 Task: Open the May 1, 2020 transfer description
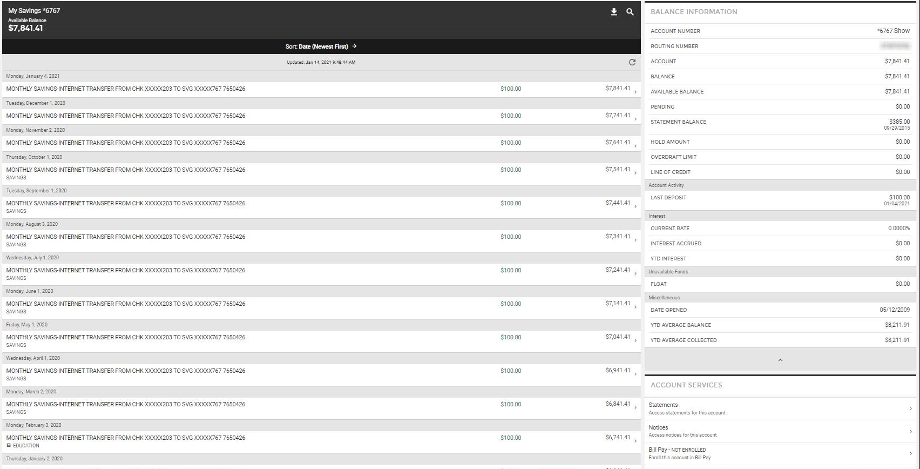point(126,337)
